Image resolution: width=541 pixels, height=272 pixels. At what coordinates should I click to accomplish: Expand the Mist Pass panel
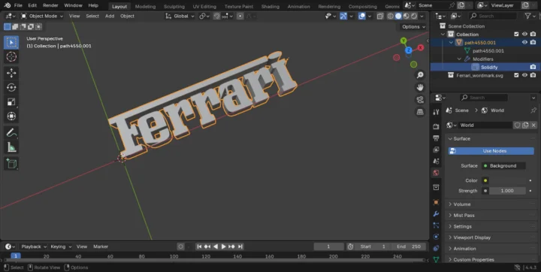coord(491,216)
